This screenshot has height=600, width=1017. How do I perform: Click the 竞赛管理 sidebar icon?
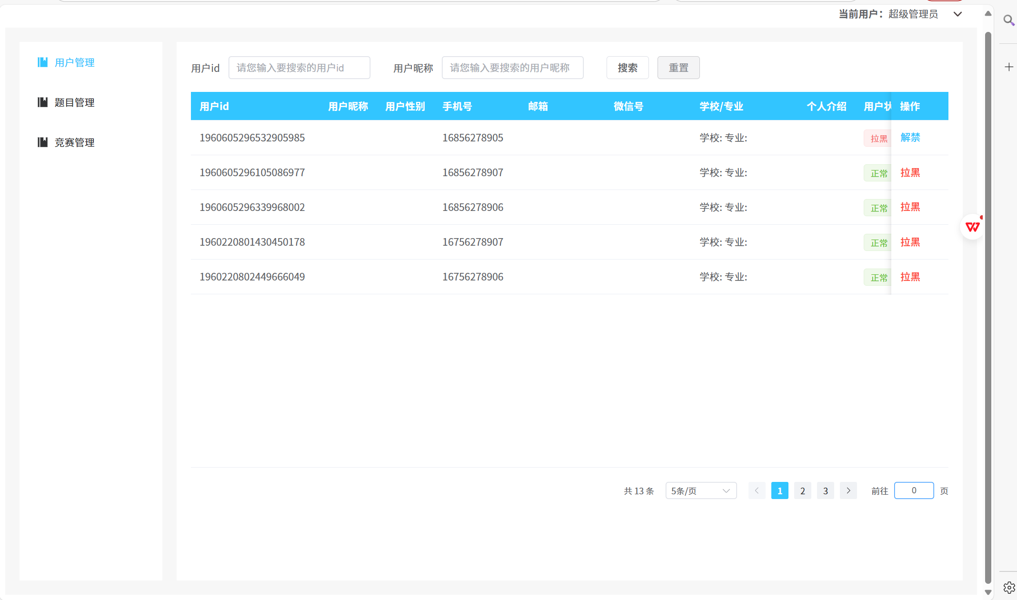42,142
